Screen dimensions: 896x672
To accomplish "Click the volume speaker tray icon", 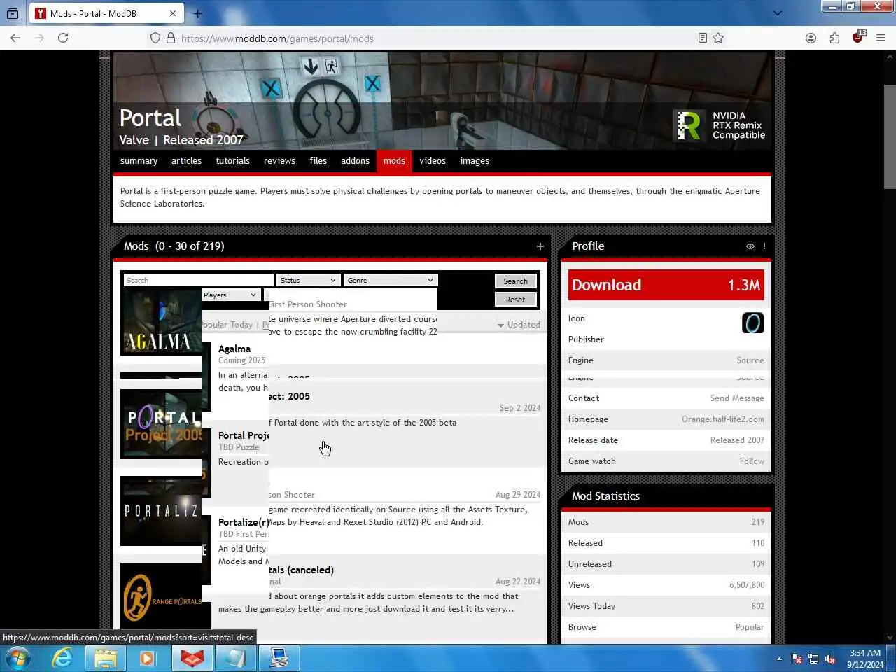I will pos(830,659).
